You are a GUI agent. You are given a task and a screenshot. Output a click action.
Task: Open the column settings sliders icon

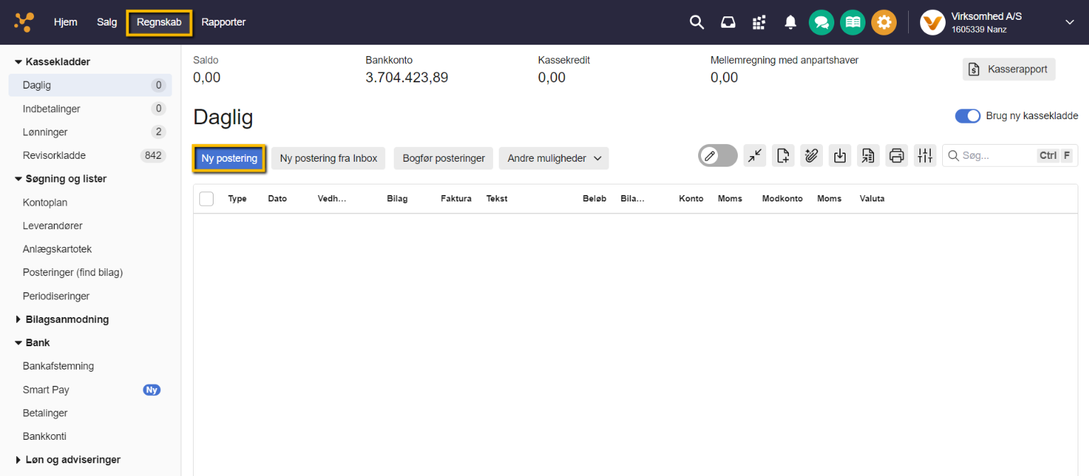click(924, 155)
